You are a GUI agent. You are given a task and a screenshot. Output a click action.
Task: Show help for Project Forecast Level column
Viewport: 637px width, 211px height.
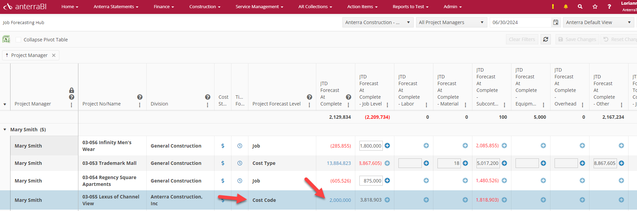coord(310,97)
